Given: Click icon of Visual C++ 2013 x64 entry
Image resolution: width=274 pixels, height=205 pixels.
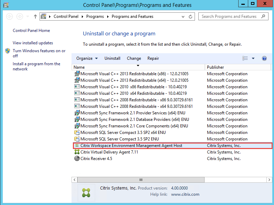Looking at the screenshot, I should click(x=77, y=80).
